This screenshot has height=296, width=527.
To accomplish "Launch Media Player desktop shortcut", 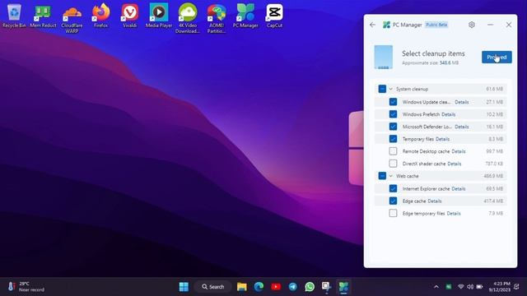I will click(x=159, y=16).
